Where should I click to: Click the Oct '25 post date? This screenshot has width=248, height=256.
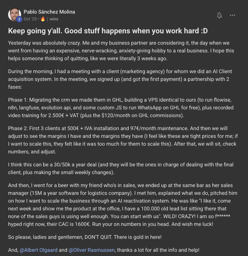click(30, 19)
